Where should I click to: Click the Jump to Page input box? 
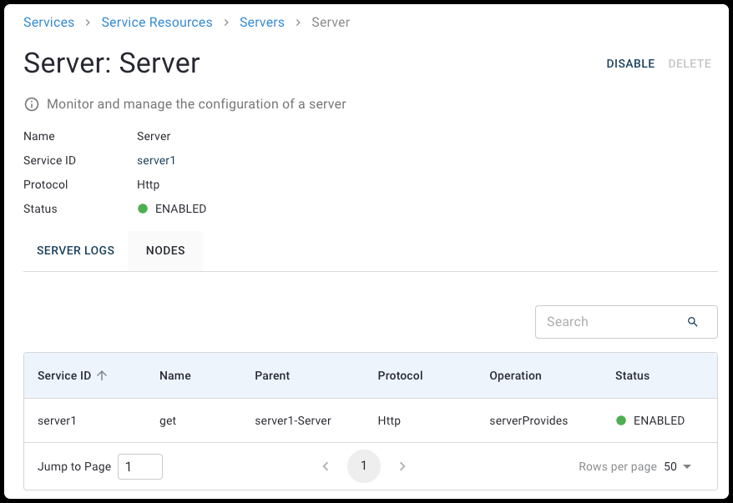[x=139, y=466]
